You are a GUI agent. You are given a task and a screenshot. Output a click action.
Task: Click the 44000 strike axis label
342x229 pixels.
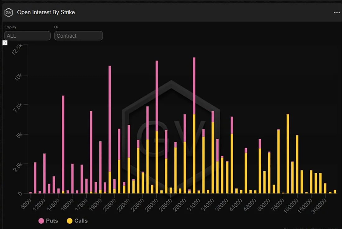click(236, 205)
